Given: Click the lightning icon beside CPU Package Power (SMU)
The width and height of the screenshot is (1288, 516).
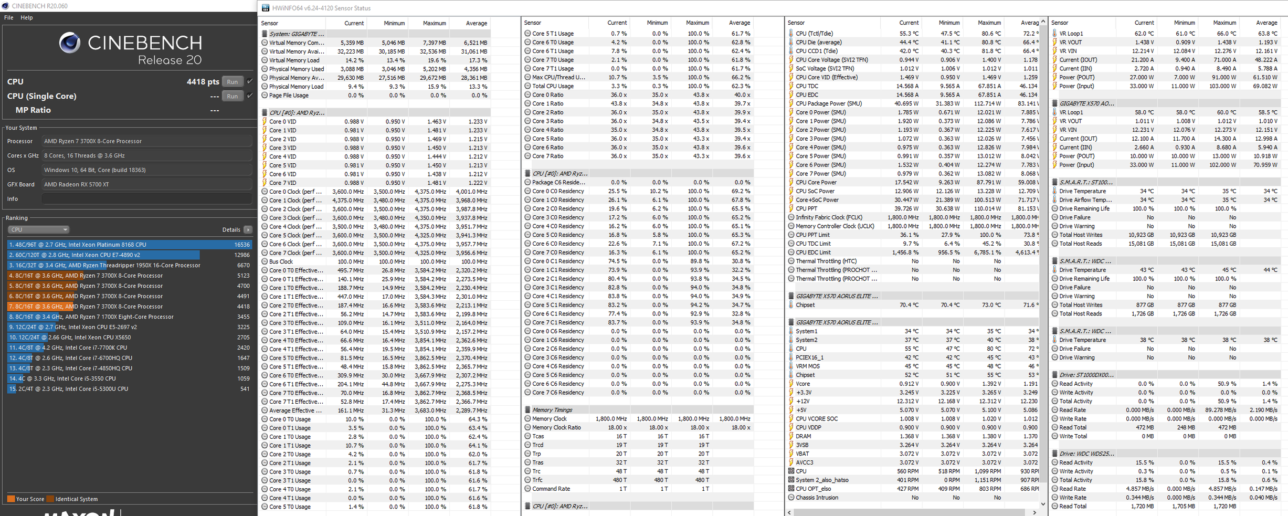Looking at the screenshot, I should (791, 103).
